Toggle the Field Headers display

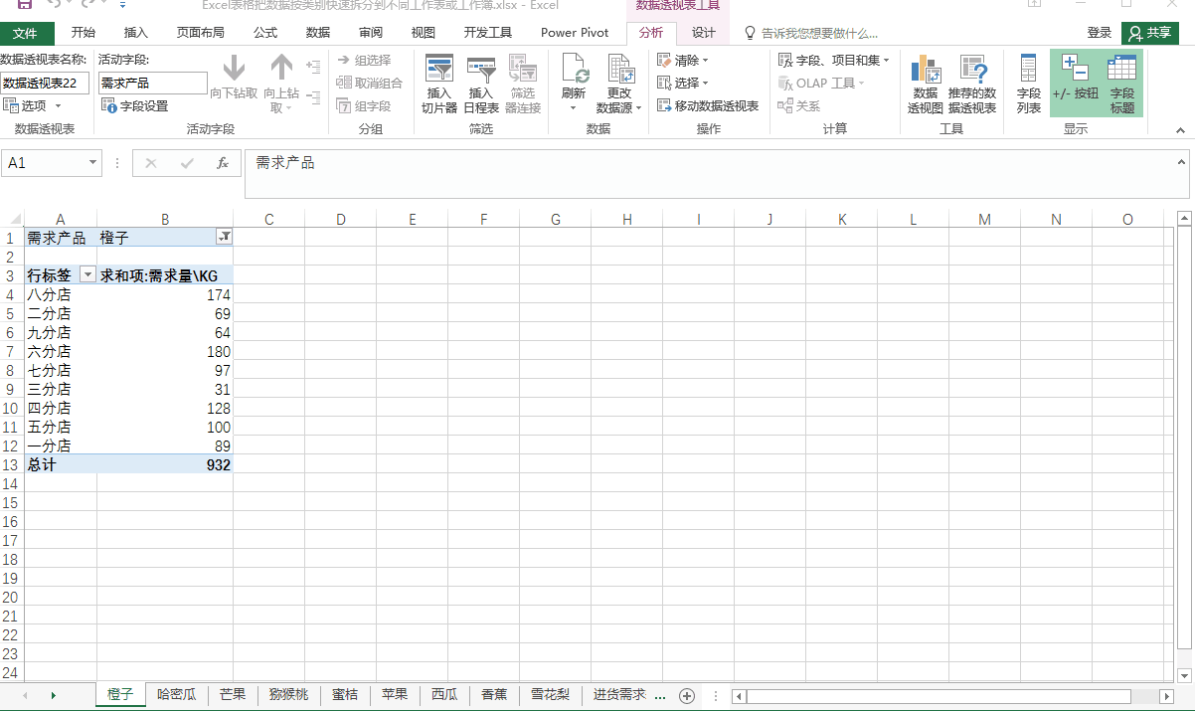click(1122, 84)
